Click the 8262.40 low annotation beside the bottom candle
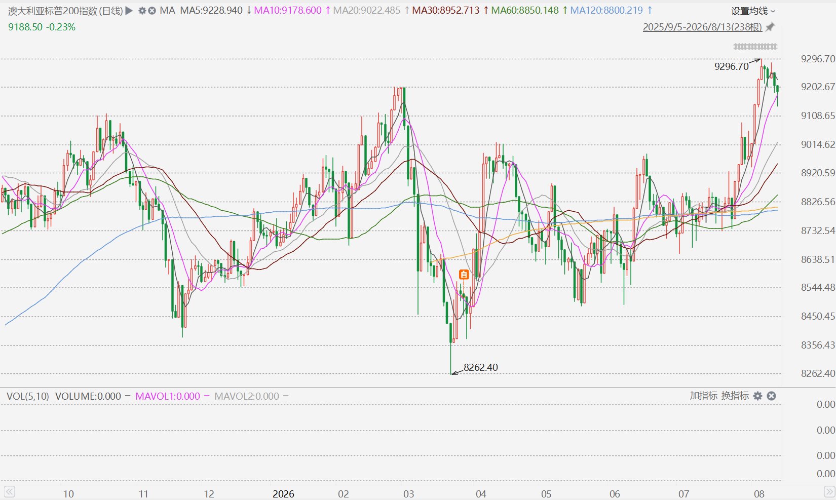836x500 pixels. (x=481, y=367)
